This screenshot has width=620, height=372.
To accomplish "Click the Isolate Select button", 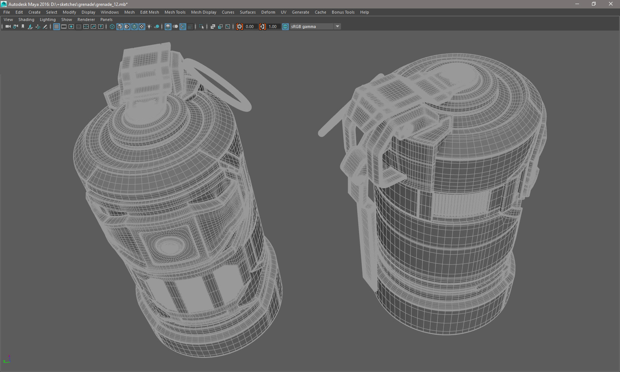I will (201, 27).
